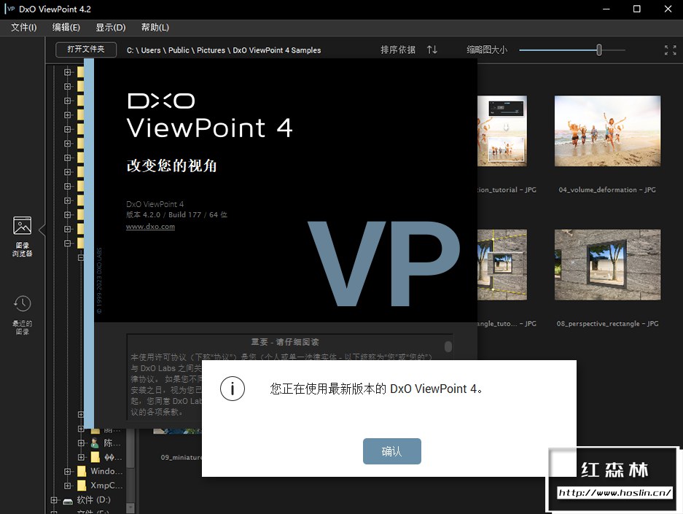Image resolution: width=683 pixels, height=514 pixels.
Task: Open the 图像浏览器 image browser panel
Action: click(x=22, y=235)
